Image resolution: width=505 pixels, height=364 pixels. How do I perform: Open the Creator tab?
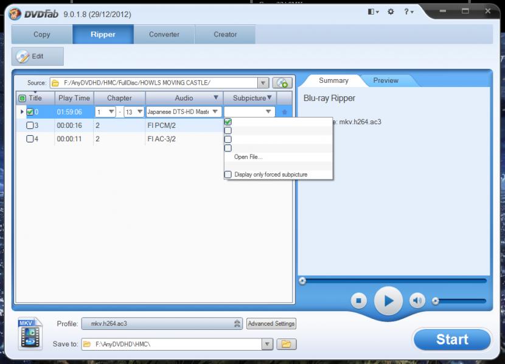tap(225, 35)
